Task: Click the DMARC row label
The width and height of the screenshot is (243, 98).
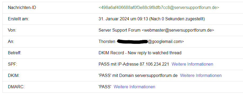Action: click(x=16, y=87)
